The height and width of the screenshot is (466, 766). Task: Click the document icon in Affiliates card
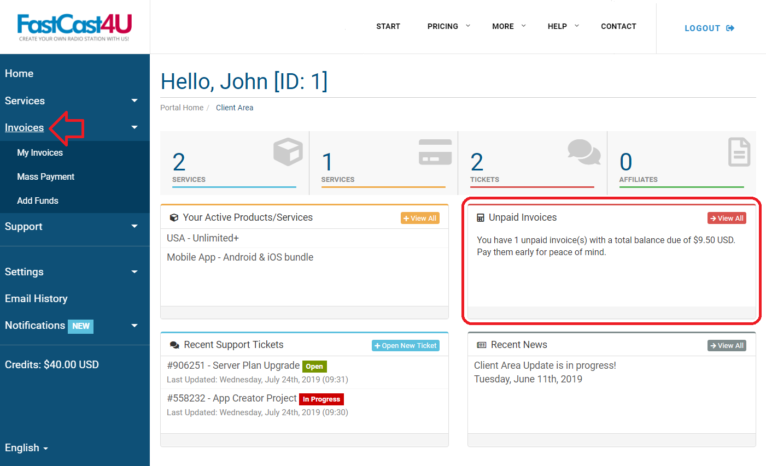coord(739,152)
